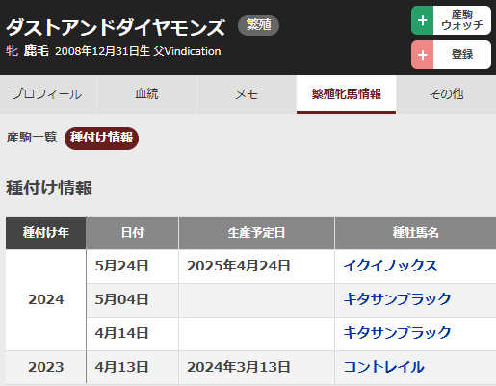Select the 2024 year cell
Viewport: 496px width, 386px height.
[x=46, y=299]
